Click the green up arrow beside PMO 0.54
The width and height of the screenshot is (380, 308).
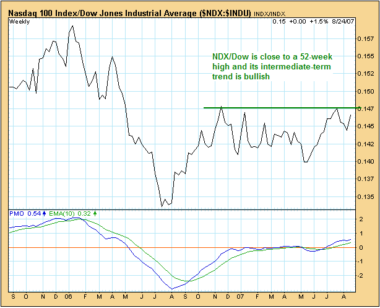click(43, 213)
